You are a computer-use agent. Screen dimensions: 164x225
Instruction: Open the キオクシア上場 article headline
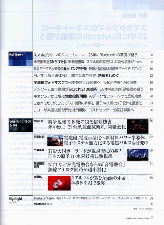tap(88, 96)
